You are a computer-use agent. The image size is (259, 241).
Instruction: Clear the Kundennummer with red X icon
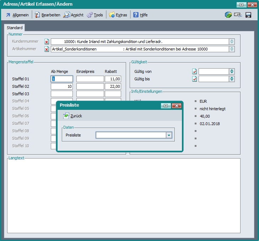[x=47, y=42]
